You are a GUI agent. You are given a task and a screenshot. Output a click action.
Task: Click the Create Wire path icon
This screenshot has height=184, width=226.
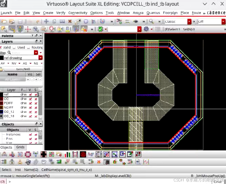pyautogui.click(x=127, y=22)
